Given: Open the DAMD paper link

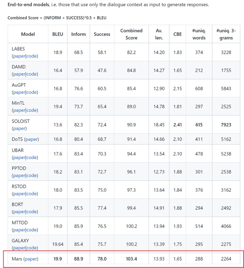Looking at the screenshot, I should coord(19,74).
